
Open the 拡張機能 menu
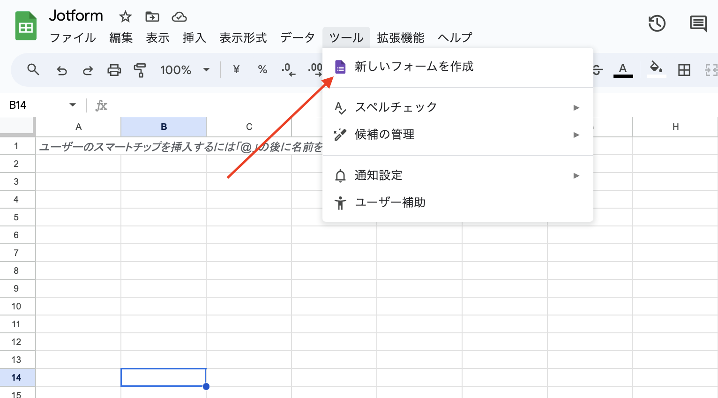(400, 38)
